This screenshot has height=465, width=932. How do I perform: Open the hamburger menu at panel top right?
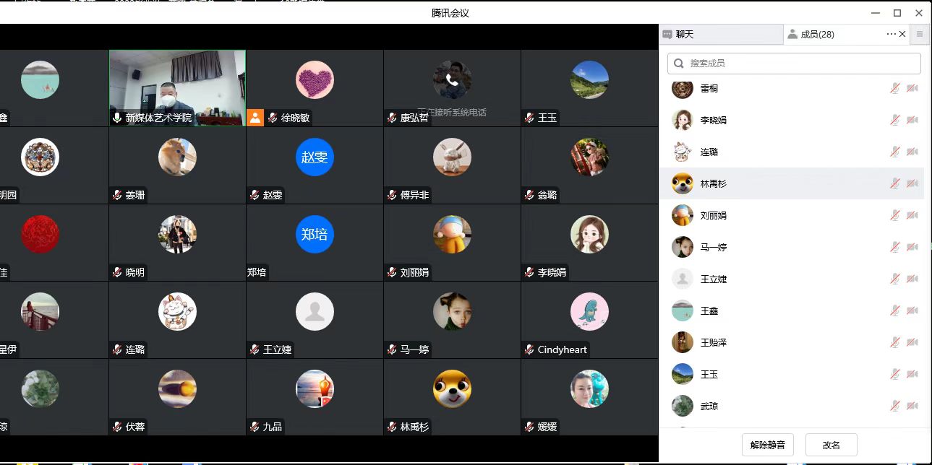920,34
